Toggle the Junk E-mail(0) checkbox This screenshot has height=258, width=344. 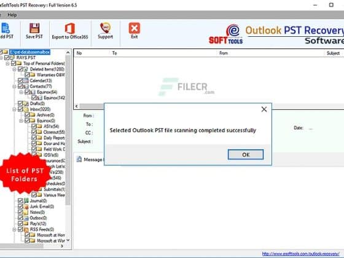[x=20, y=206]
